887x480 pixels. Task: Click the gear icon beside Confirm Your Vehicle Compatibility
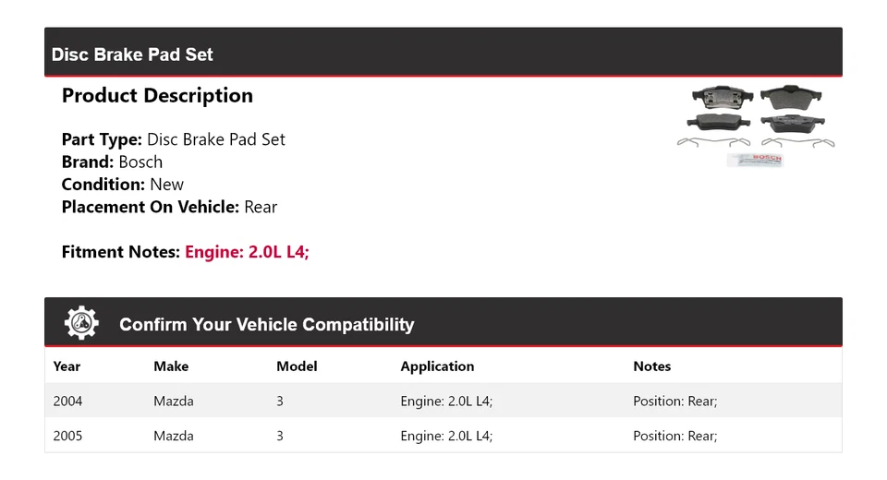[81, 323]
